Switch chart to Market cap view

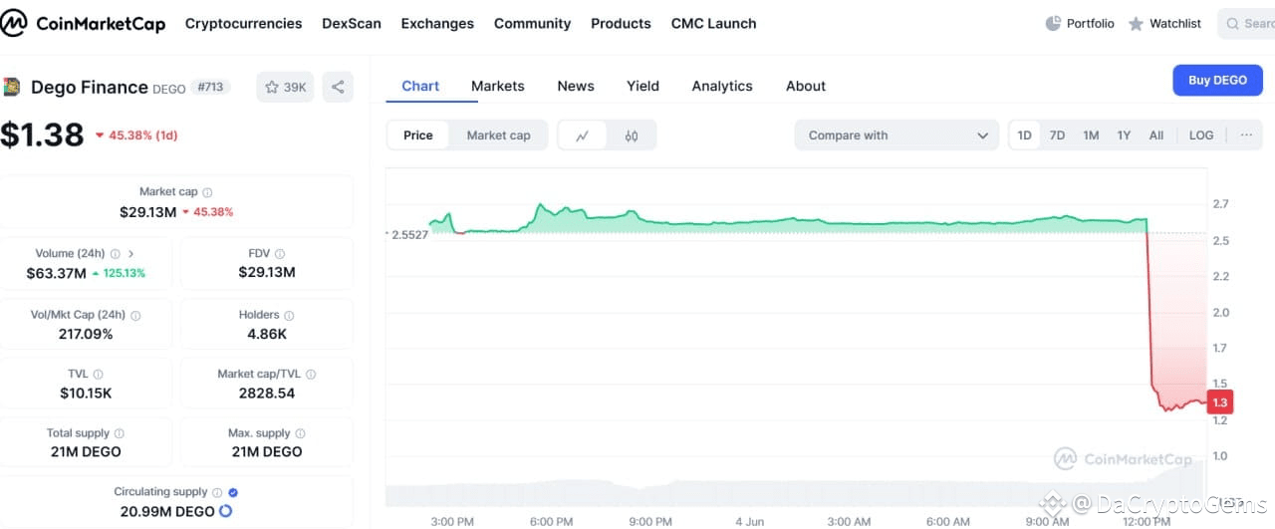(x=498, y=135)
